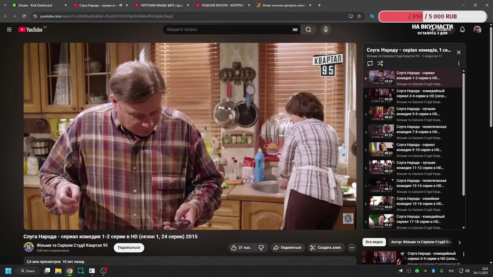Open the Квартал 95 channel avatar
This screenshot has width=493, height=277.
(x=29, y=247)
